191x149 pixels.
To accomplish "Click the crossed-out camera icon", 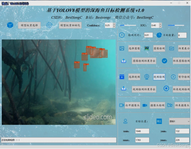I will click(x=170, y=105).
